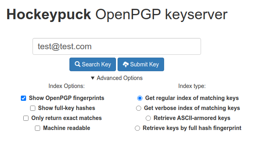Uncheck Show OpenPGP fingerprints checkbox
The image size is (256, 144).
tap(24, 98)
